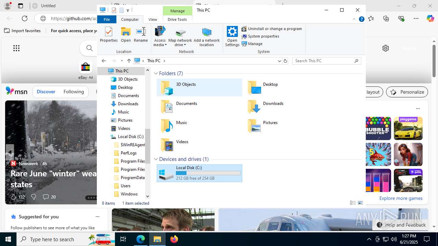Open PerfLogs folder in the tree
The image size is (438, 246).
[129, 153]
